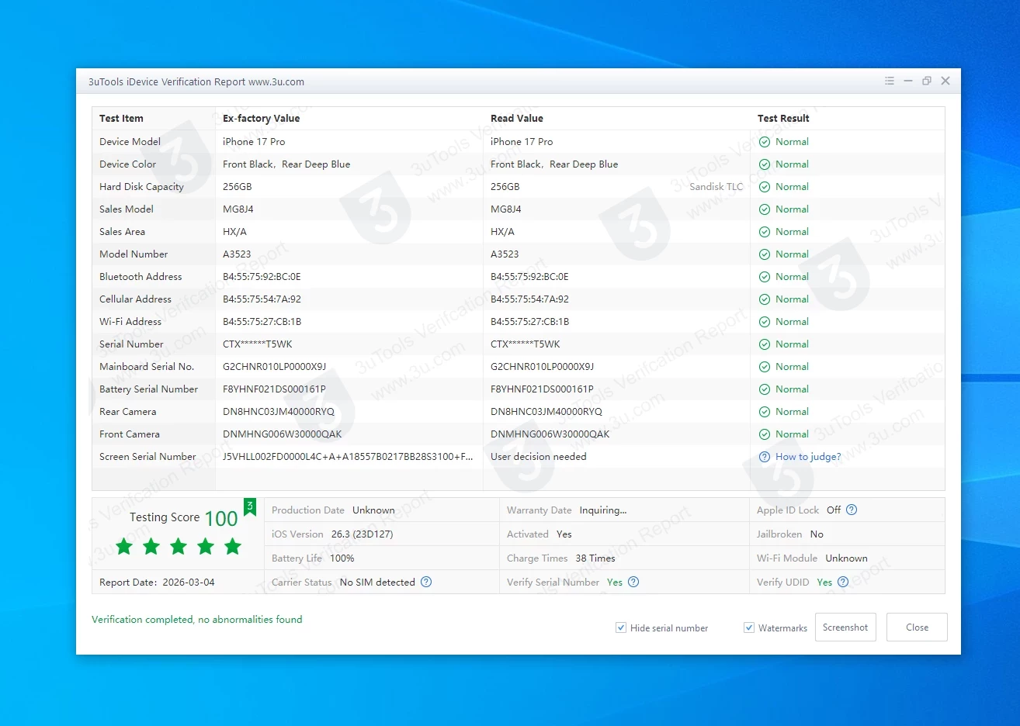Uncheck the Hide serial number checkbox

621,627
